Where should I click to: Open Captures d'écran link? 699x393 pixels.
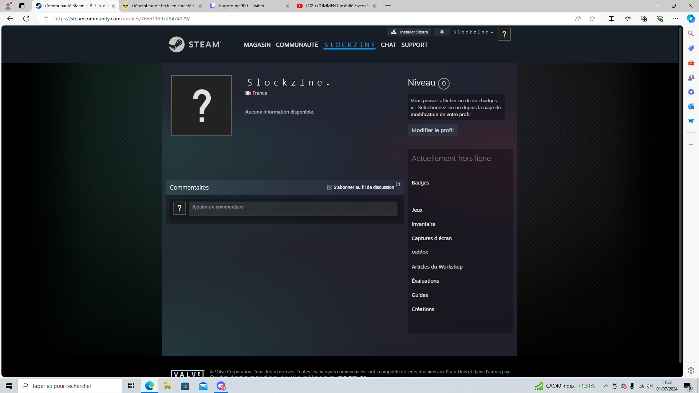click(x=432, y=238)
